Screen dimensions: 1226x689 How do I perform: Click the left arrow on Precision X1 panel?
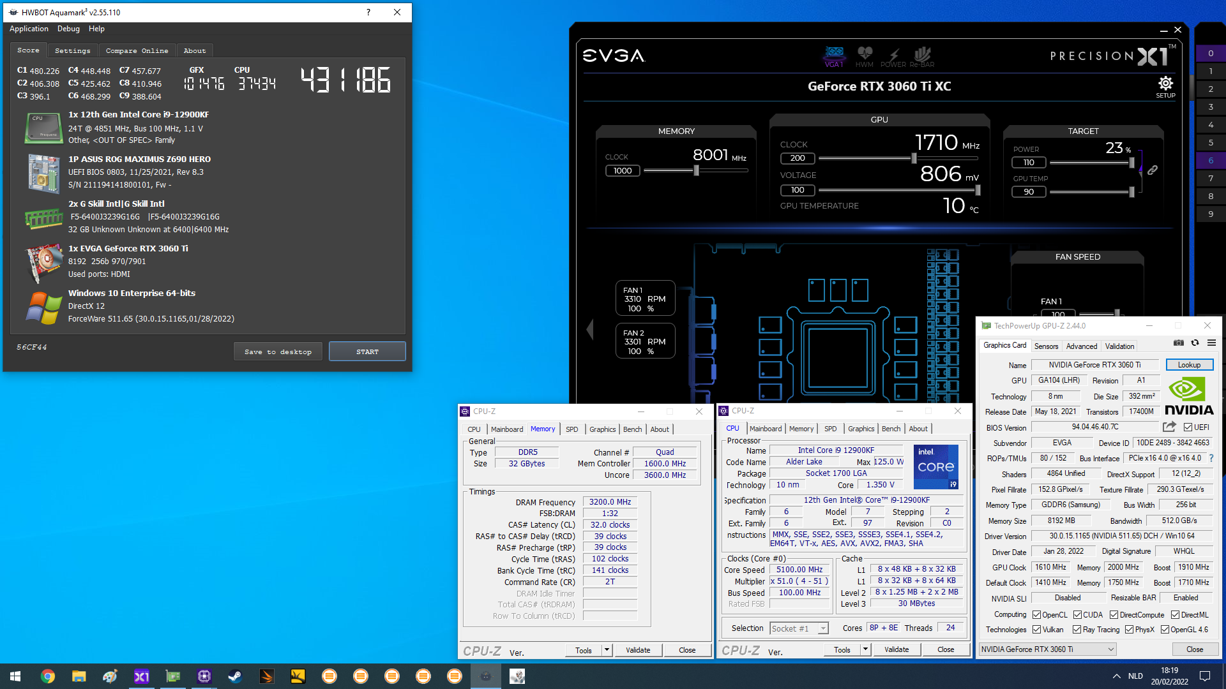[589, 329]
